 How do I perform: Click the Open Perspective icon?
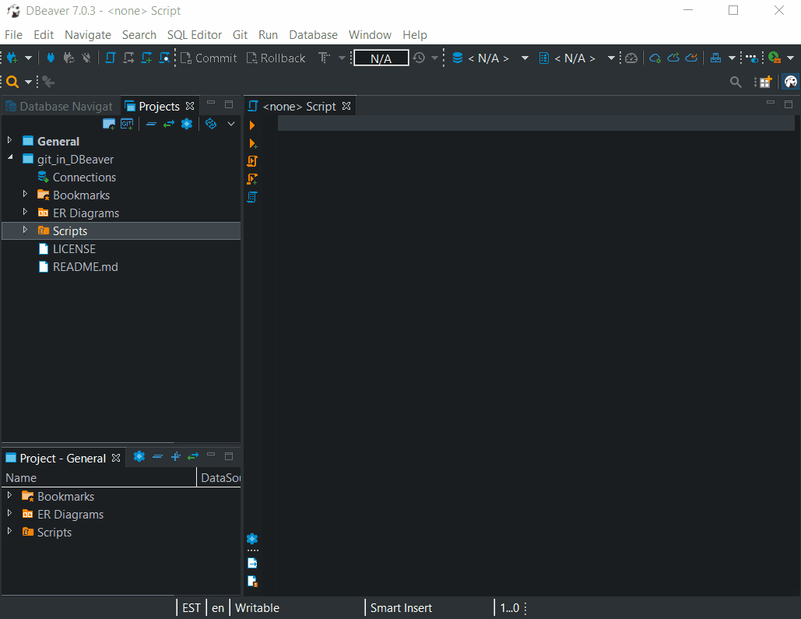pos(764,82)
